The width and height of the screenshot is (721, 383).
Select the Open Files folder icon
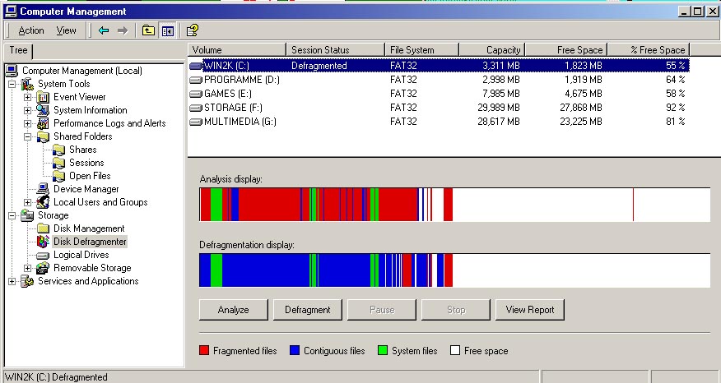click(59, 176)
